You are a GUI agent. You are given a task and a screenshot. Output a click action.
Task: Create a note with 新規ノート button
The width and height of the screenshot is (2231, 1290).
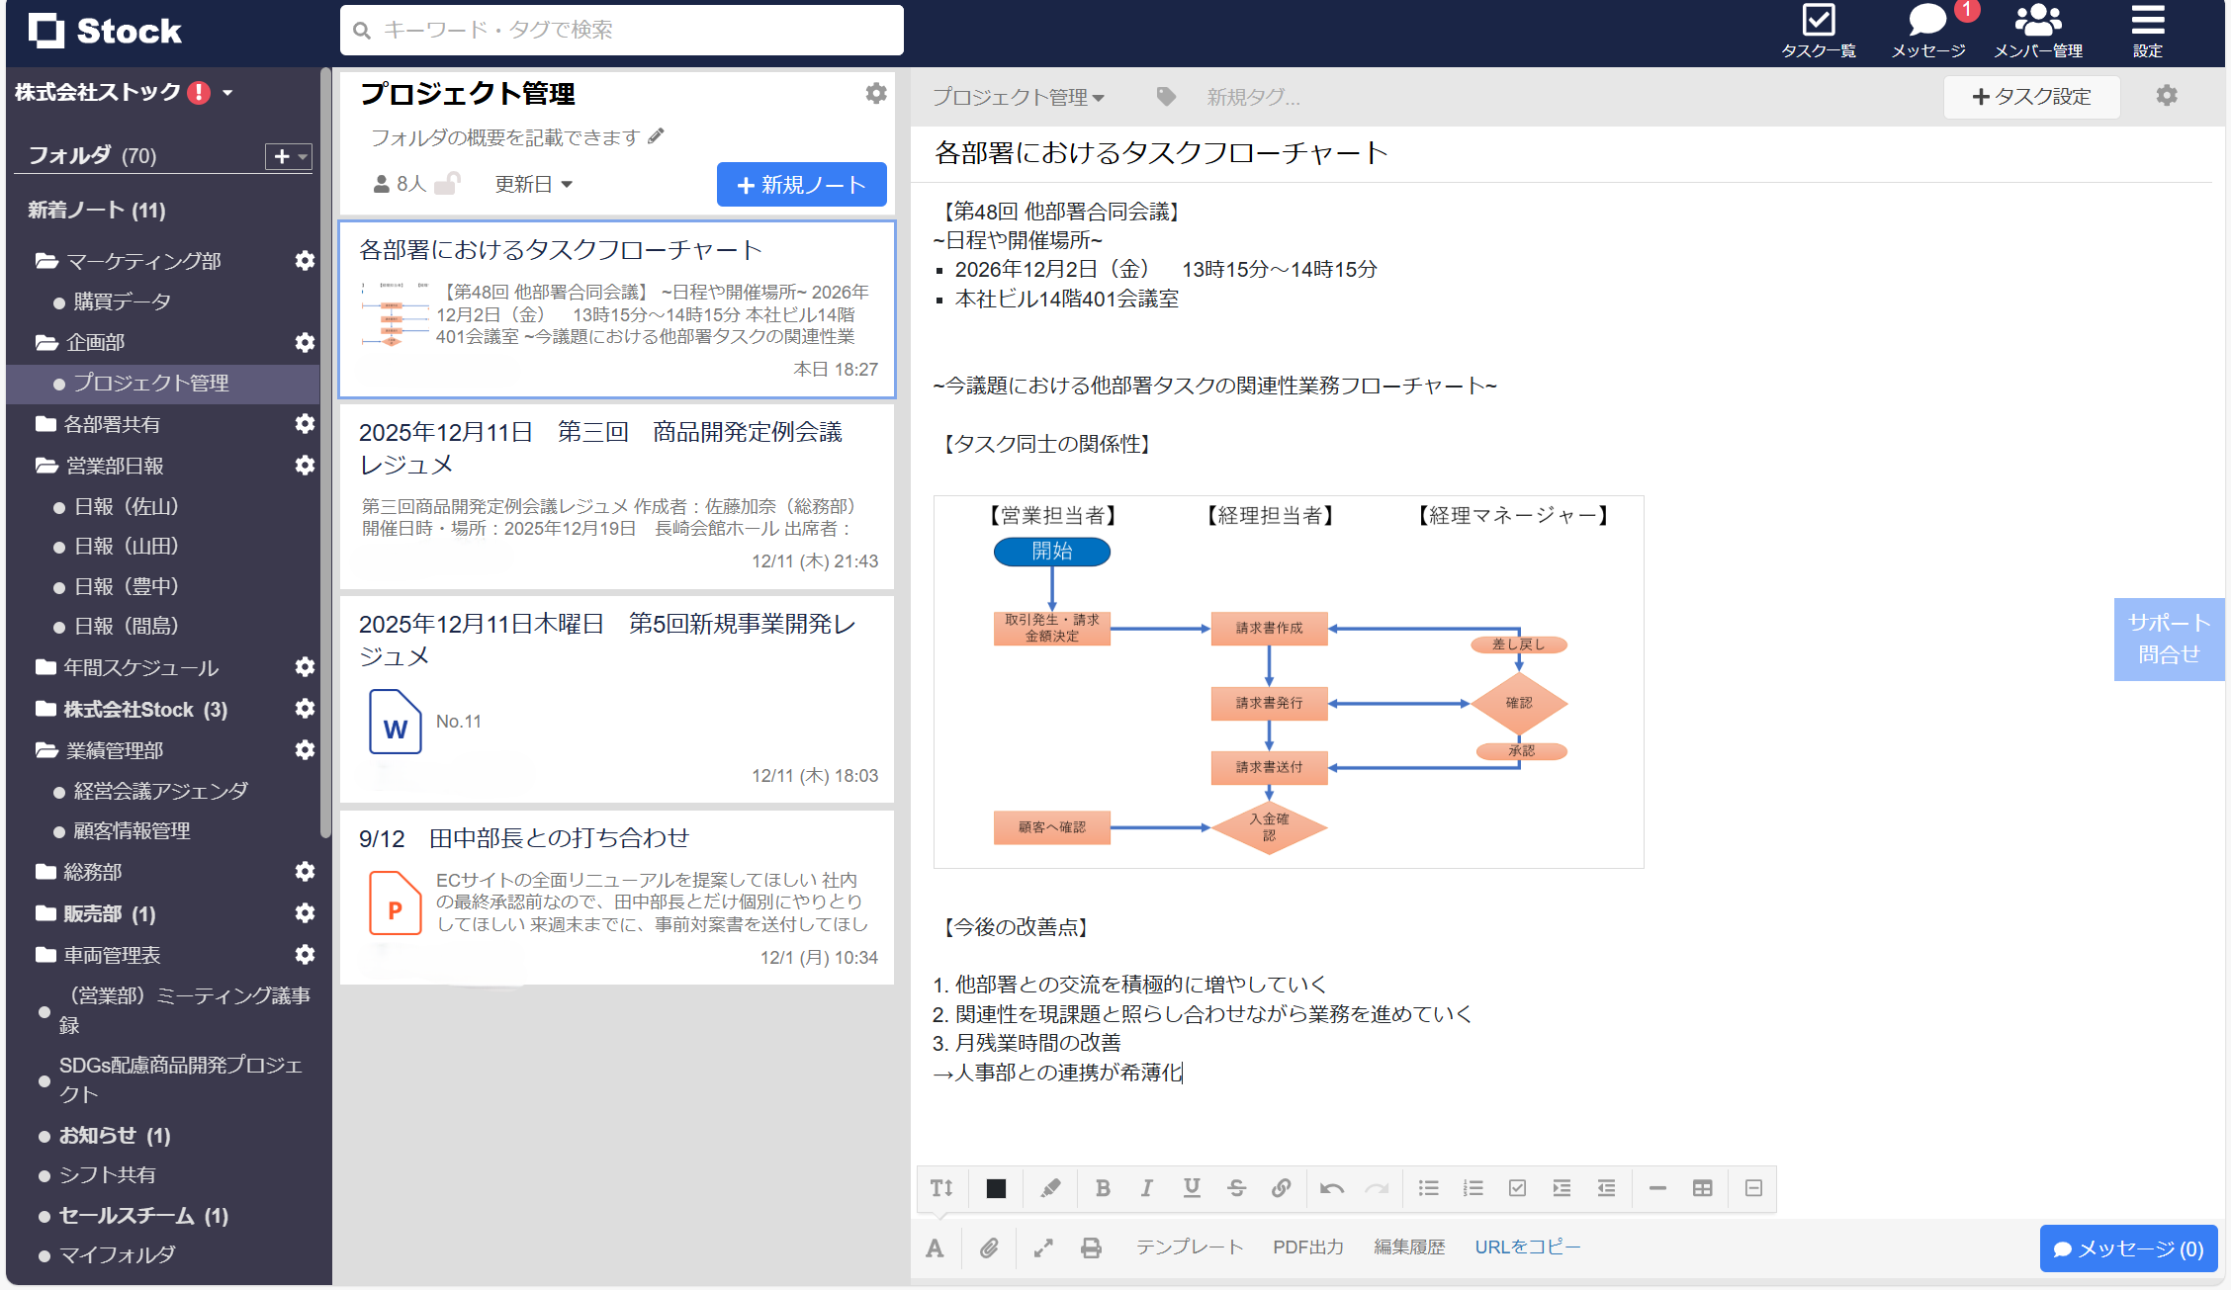tap(801, 184)
